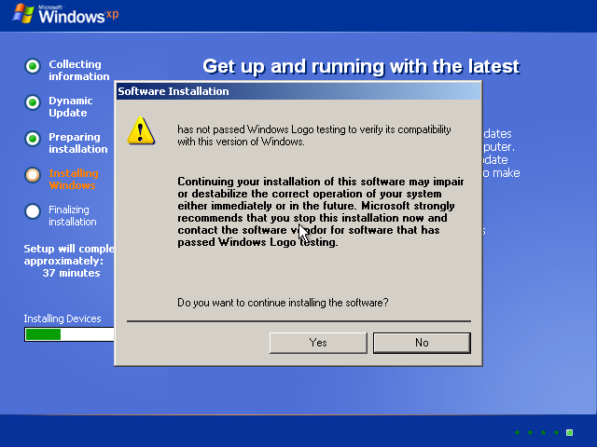Image resolution: width=597 pixels, height=447 pixels.
Task: Click the "Preparing installation" text
Action: (x=78, y=142)
